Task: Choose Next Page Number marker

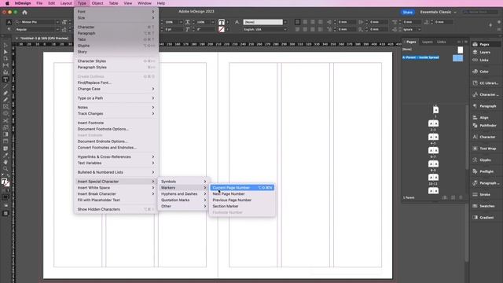Action: 242,194
